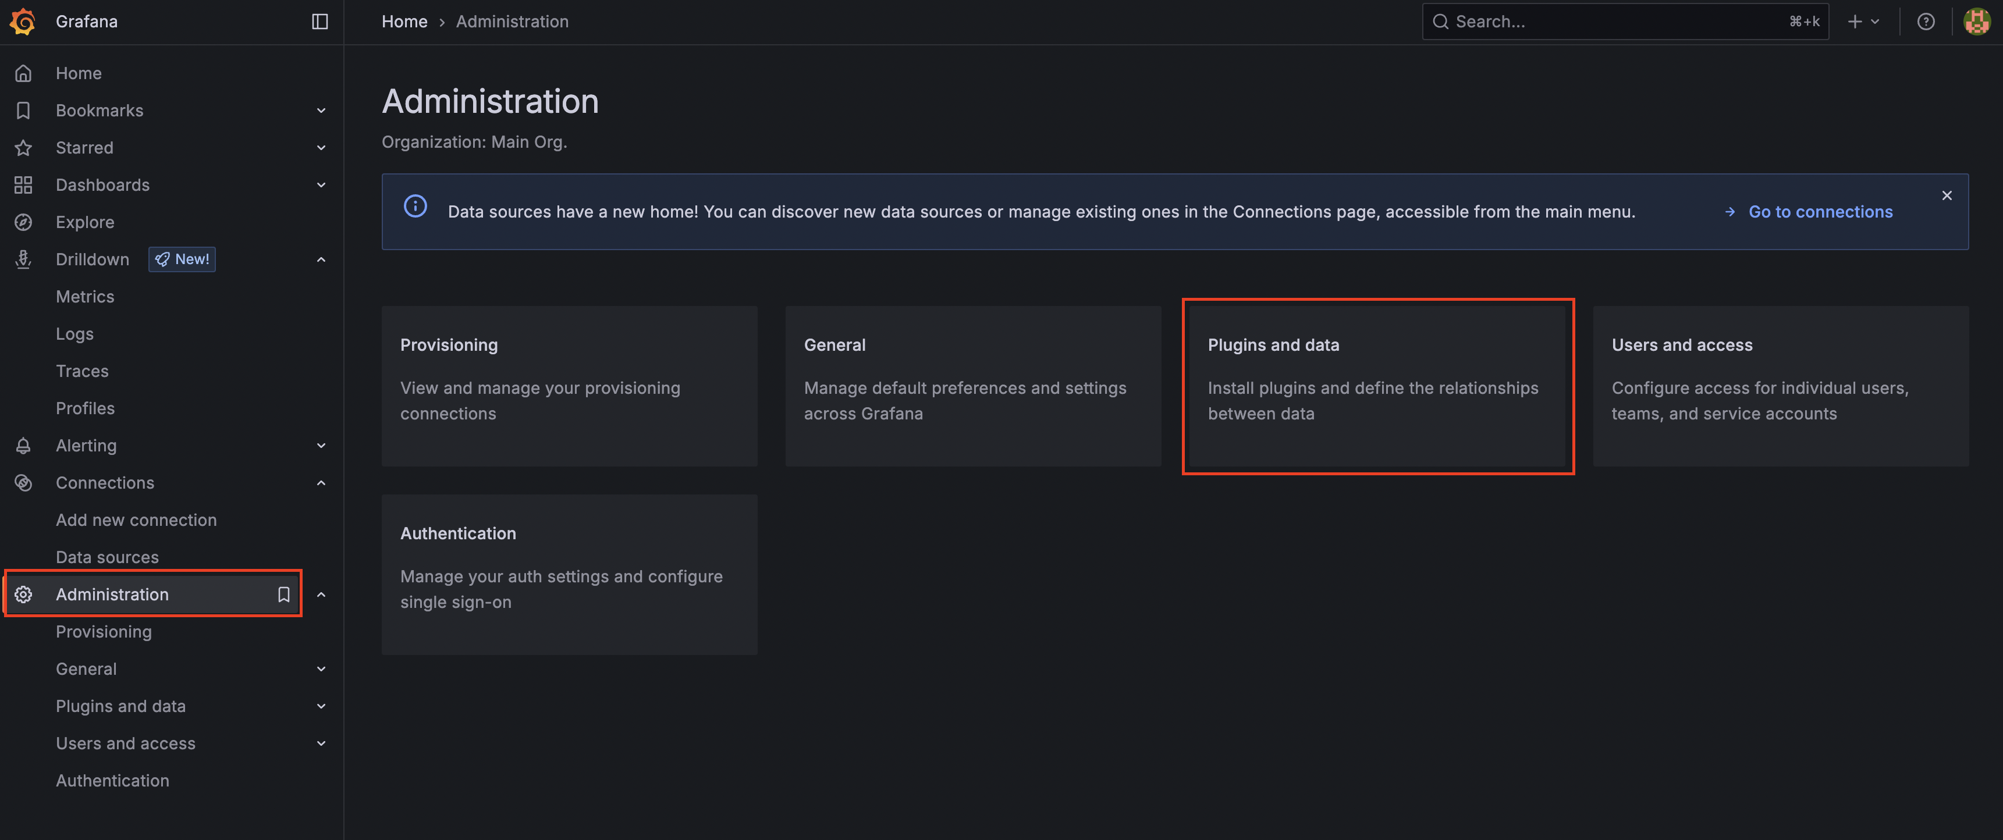Open the Plugins and data card

pyautogui.click(x=1377, y=386)
